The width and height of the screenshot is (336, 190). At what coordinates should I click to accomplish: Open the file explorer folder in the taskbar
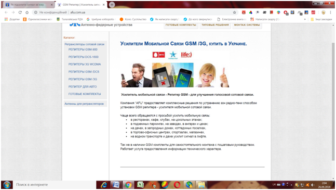pyautogui.click(x=201, y=185)
